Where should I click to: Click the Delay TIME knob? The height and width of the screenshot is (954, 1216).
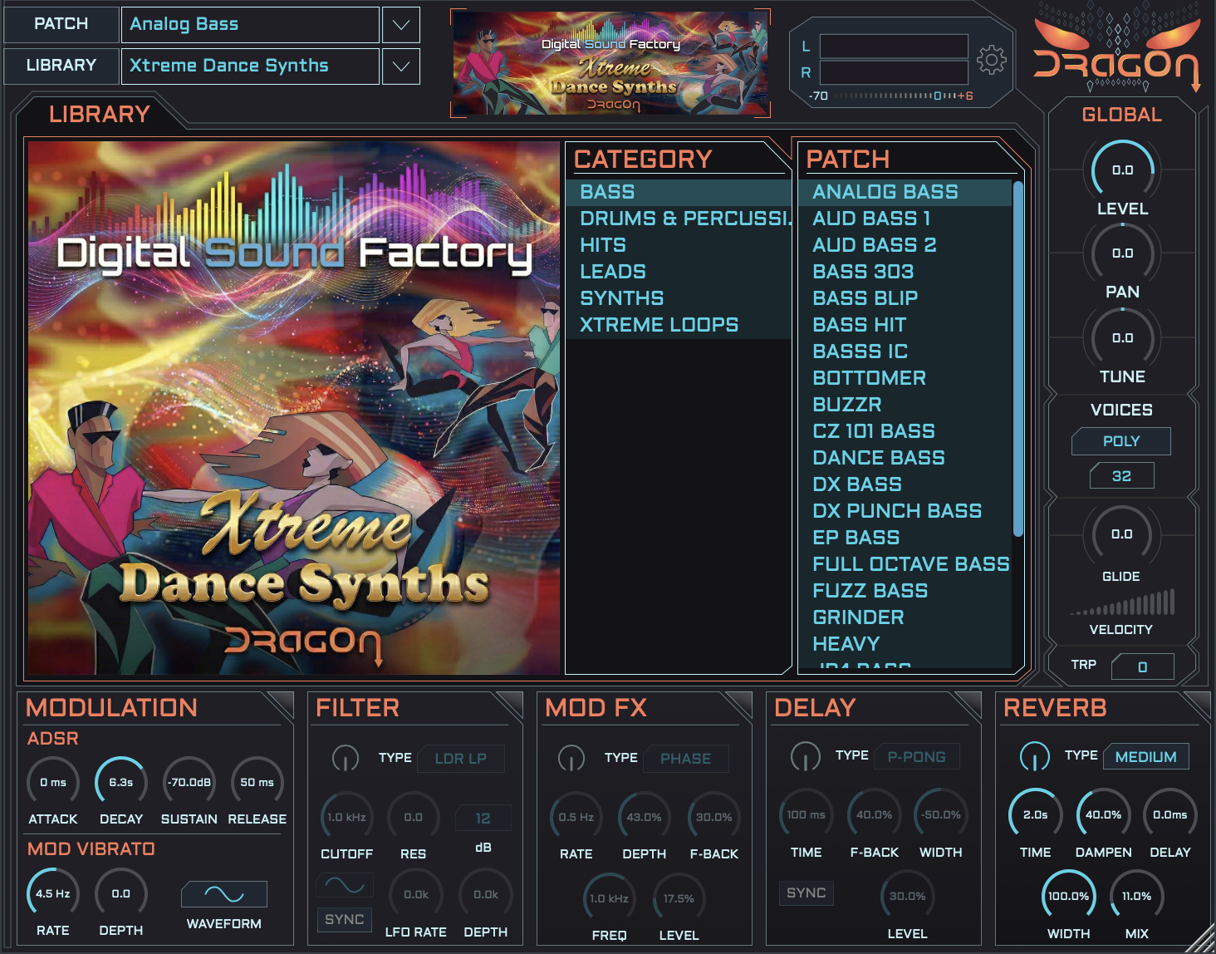click(806, 815)
